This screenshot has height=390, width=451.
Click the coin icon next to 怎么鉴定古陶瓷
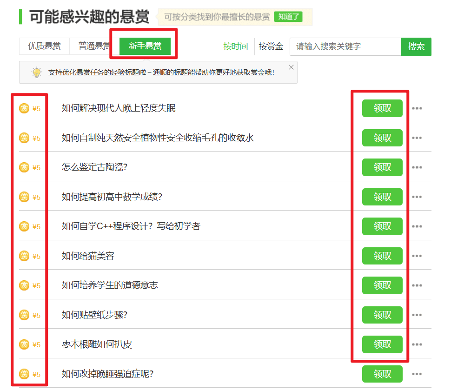point(24,167)
